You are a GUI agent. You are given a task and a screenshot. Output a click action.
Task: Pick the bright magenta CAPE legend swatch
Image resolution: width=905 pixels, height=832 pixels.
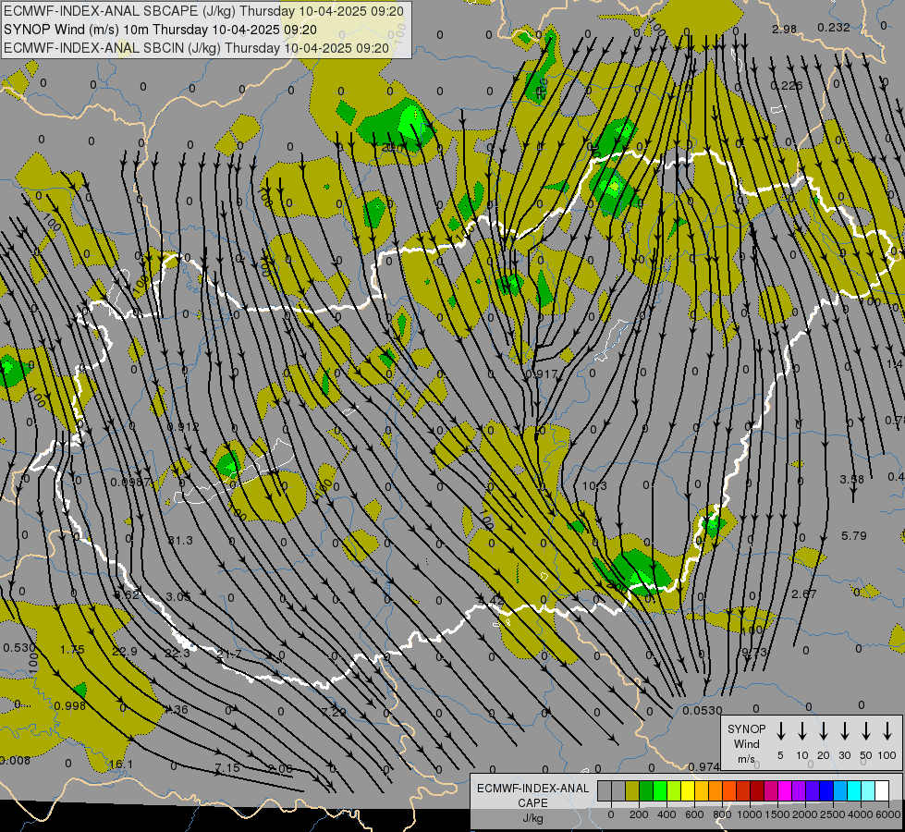[x=785, y=791]
